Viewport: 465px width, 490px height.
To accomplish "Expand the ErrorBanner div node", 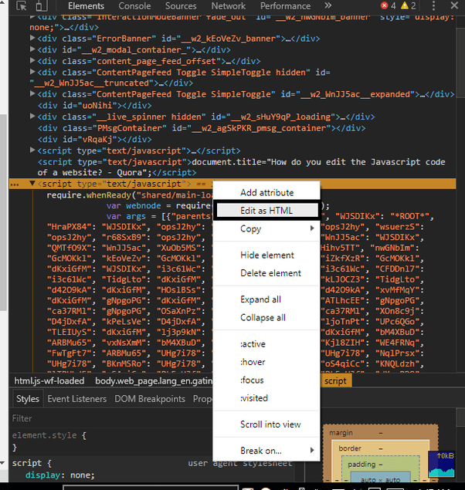I will [x=32, y=38].
